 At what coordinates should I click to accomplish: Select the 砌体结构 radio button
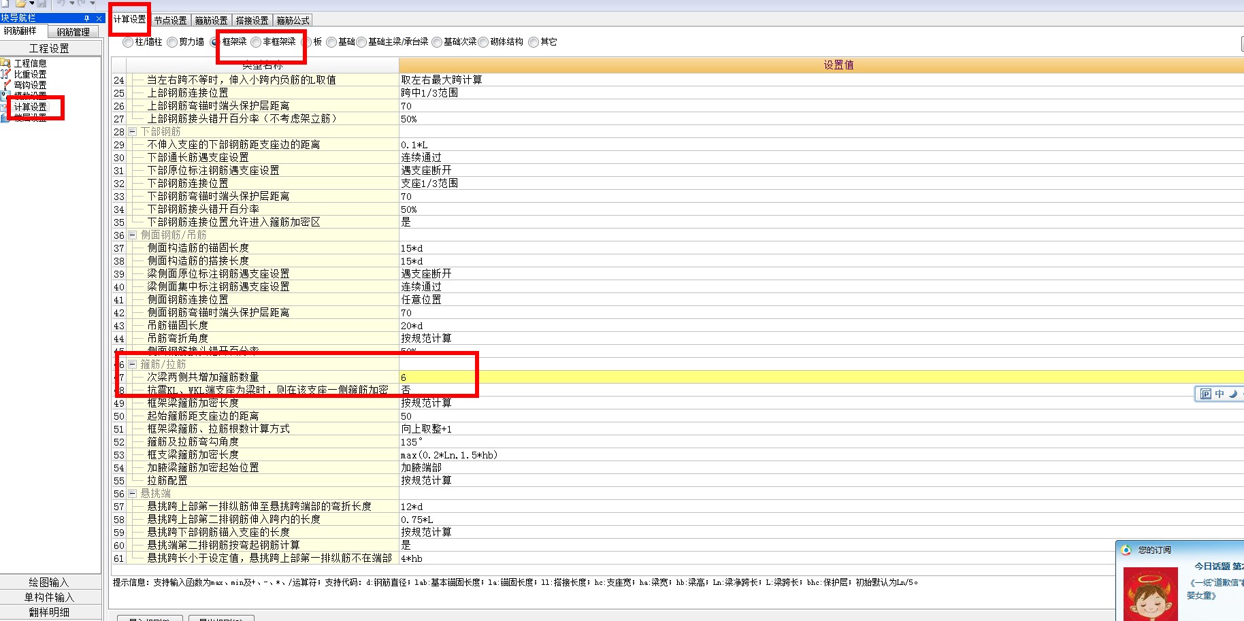[x=483, y=42]
